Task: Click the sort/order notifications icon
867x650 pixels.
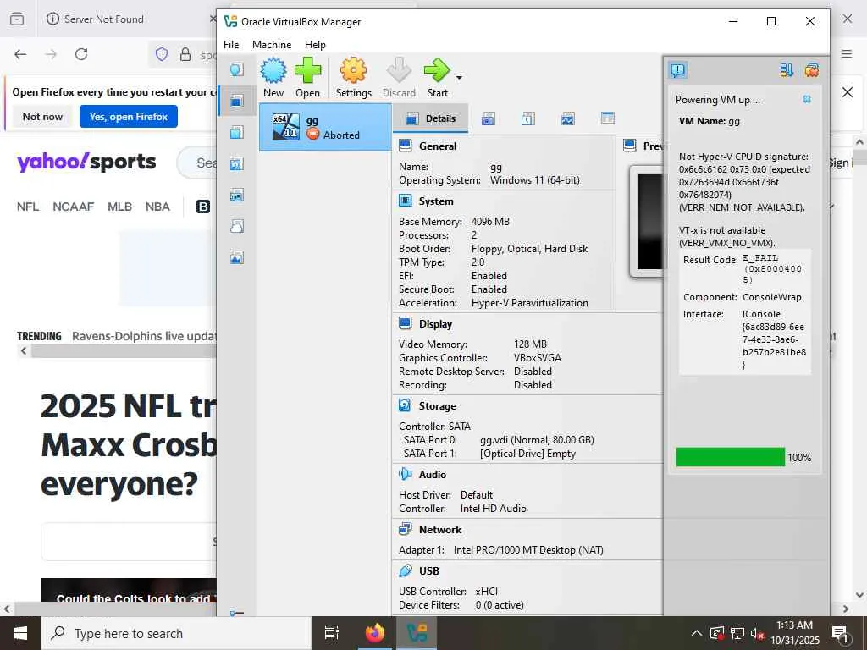Action: coord(787,70)
